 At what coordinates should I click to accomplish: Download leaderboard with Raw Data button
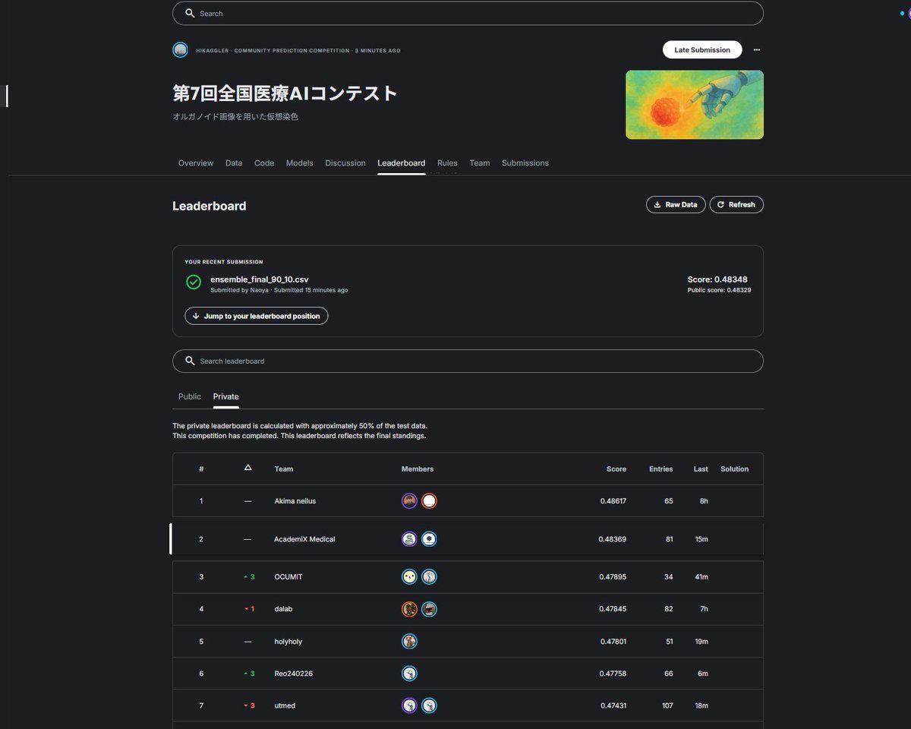click(x=676, y=204)
